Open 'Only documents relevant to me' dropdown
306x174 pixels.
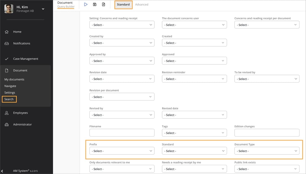(122, 169)
